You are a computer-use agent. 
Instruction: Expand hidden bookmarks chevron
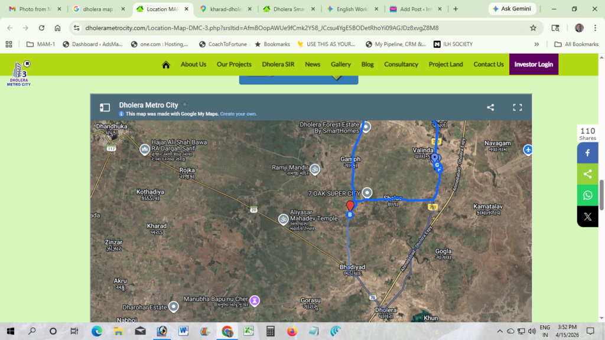536,44
